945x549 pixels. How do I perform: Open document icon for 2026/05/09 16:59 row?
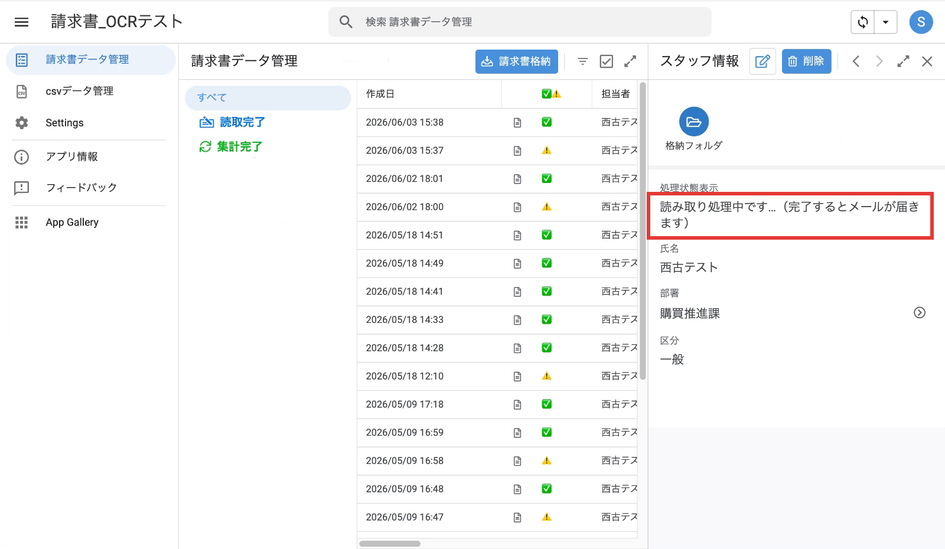517,433
